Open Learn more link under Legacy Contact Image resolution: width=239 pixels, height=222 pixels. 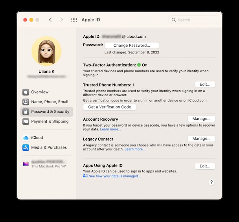coord(135,149)
